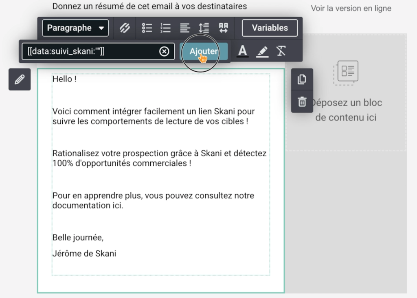Duplicate the block with copy icon
417x298 pixels.
coord(302,79)
